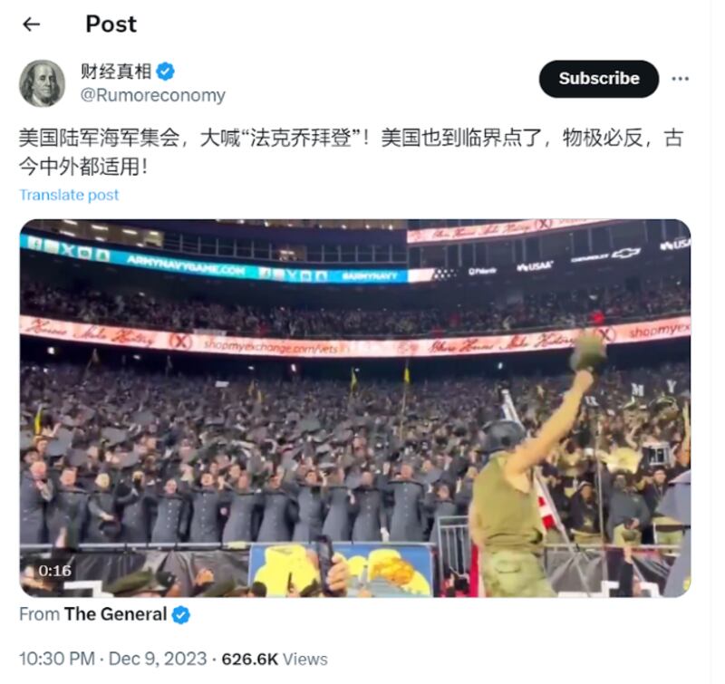This screenshot has height=684, width=725.
Task: Subscribe to this account
Action: (599, 79)
